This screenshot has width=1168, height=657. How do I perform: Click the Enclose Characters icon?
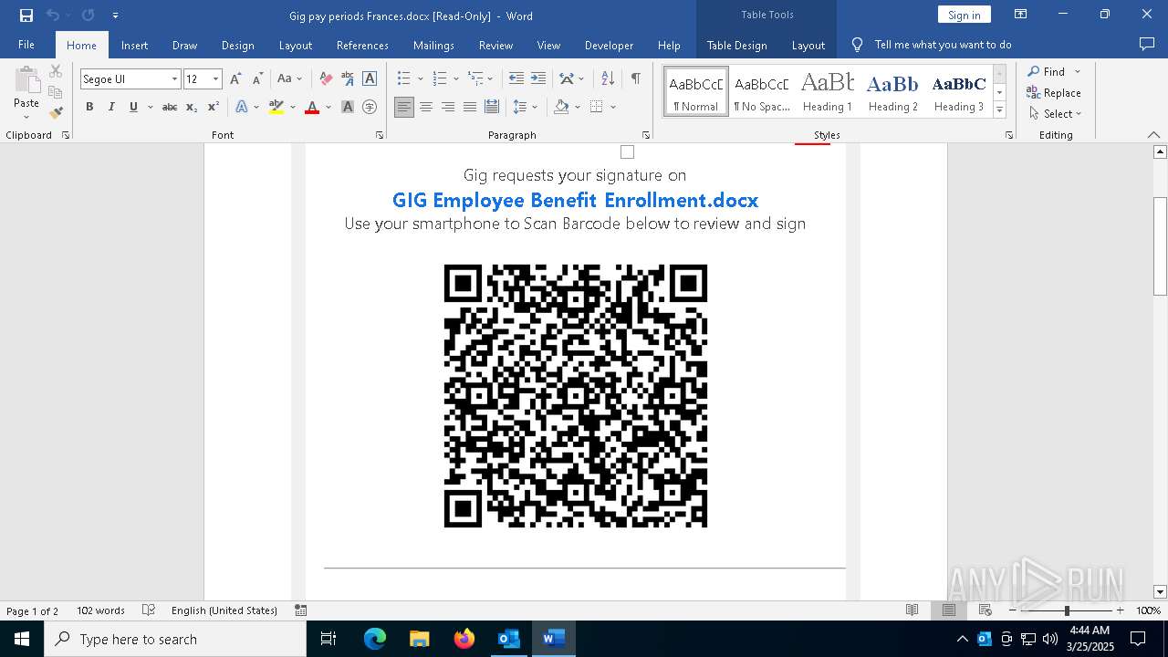click(x=370, y=107)
